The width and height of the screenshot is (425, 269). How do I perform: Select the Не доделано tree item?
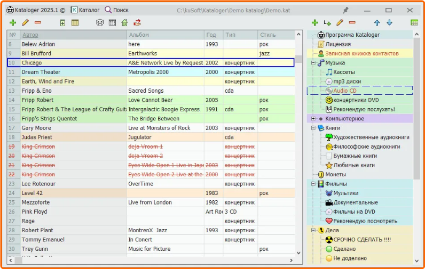[x=350, y=258]
